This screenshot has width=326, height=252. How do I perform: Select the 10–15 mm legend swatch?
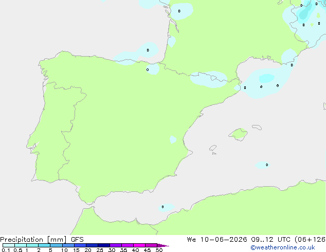pyautogui.click(x=68, y=245)
